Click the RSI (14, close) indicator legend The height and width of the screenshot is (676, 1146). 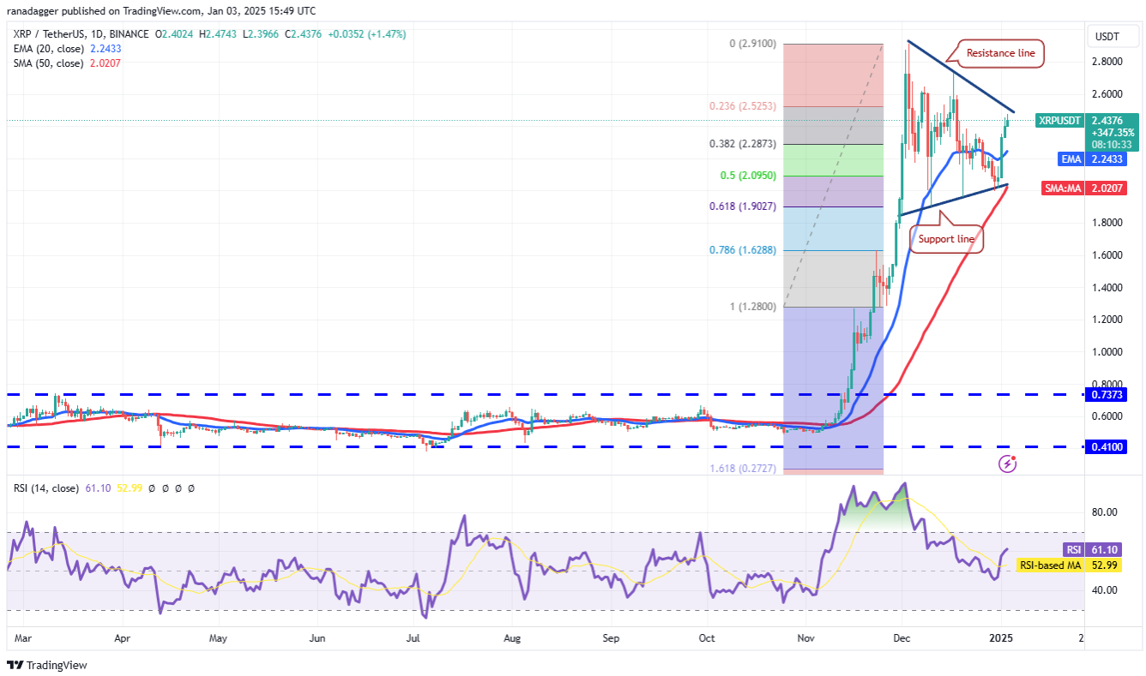pos(46,488)
